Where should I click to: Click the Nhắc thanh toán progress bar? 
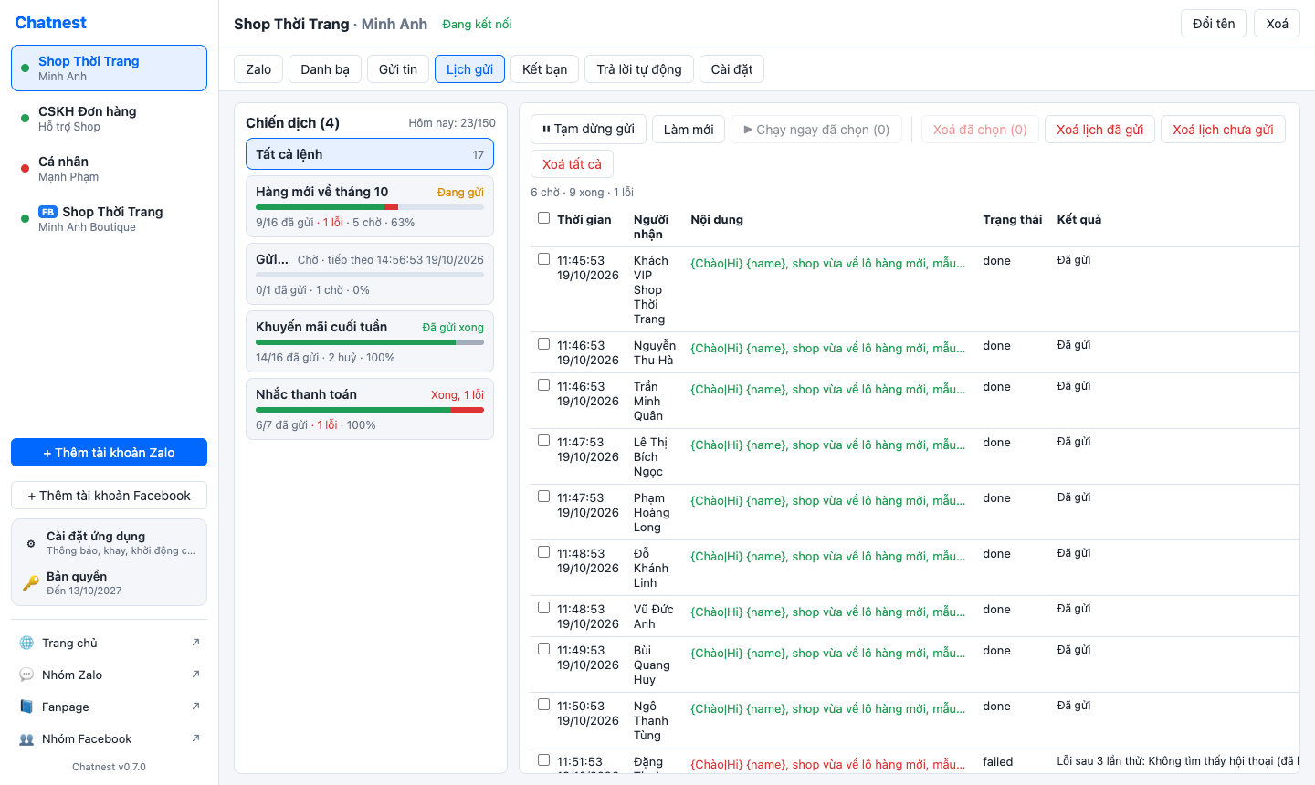click(370, 410)
